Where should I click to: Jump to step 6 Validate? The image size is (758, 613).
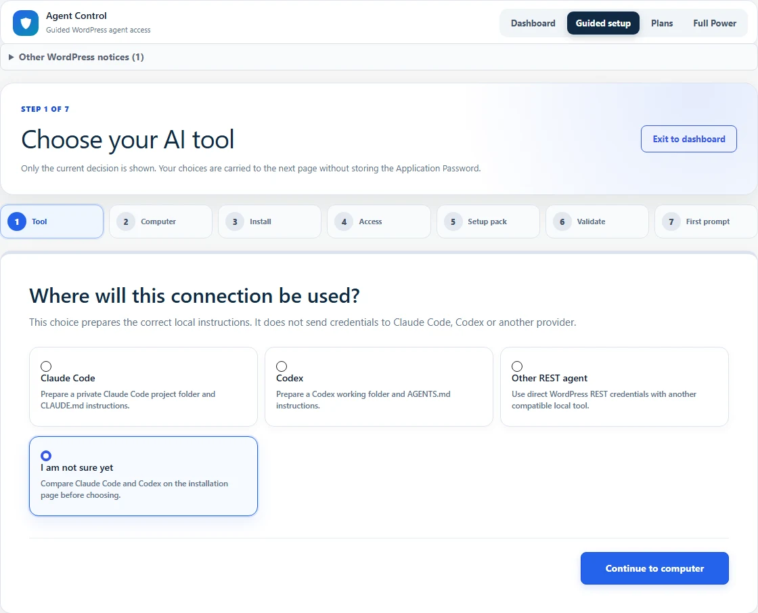click(x=597, y=221)
